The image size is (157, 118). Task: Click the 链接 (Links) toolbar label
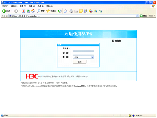click(151, 16)
